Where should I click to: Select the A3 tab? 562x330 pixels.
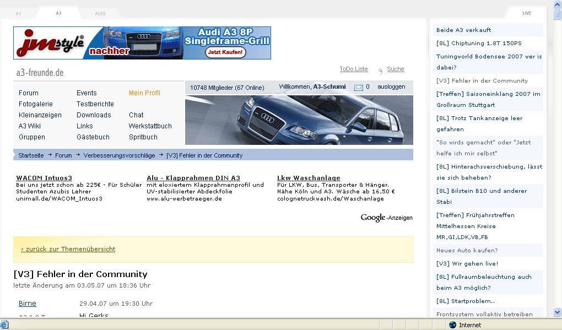(58, 13)
